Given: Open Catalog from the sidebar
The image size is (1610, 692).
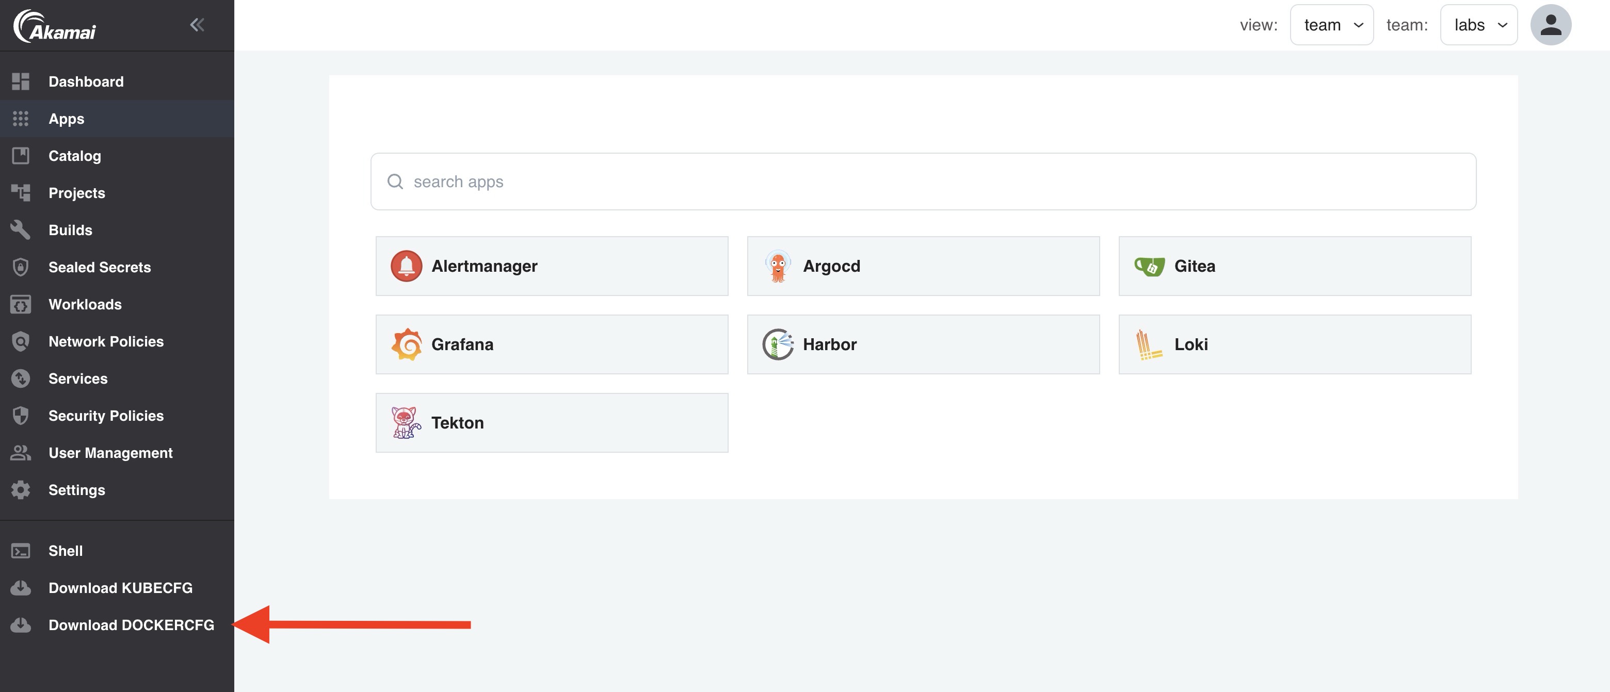Looking at the screenshot, I should pos(117,156).
